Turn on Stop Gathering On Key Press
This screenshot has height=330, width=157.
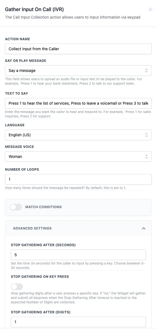[17, 287]
